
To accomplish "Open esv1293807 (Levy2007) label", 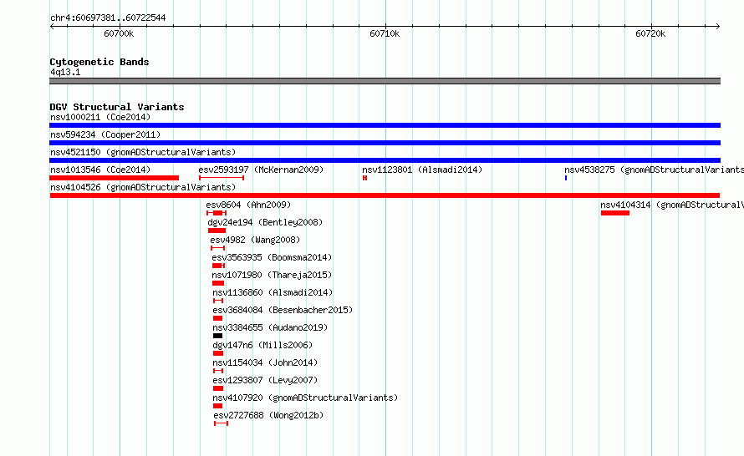I will tap(265, 380).
